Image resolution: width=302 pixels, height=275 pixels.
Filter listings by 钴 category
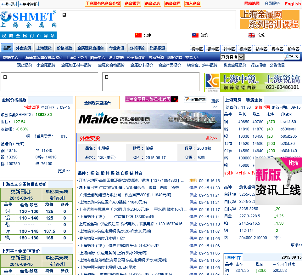131,173
